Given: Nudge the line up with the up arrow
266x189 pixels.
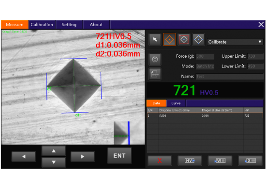Looking at the screenshot, I should coord(54,151).
